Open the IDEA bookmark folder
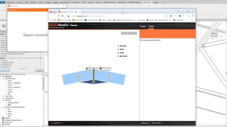Viewport: 227px width, 127px height. coord(53,20)
